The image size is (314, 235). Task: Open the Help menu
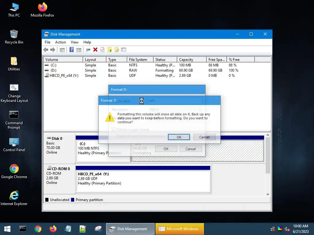click(87, 42)
